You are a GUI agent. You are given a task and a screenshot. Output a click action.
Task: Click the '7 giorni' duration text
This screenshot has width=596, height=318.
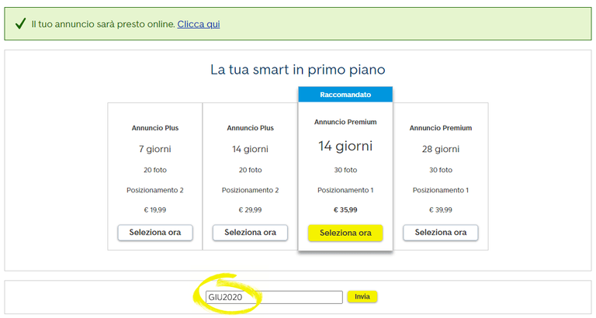155,149
